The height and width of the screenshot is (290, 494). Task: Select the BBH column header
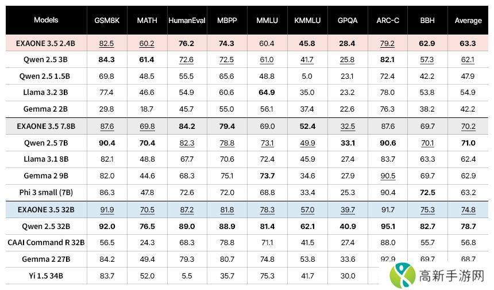coord(427,21)
